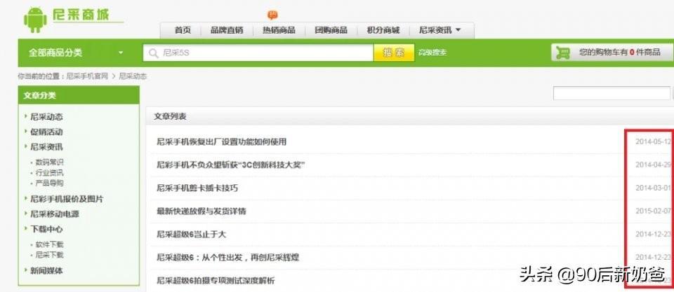The width and height of the screenshot is (674, 292).
Task: Click the magnifier icon in search box
Action: (x=152, y=53)
